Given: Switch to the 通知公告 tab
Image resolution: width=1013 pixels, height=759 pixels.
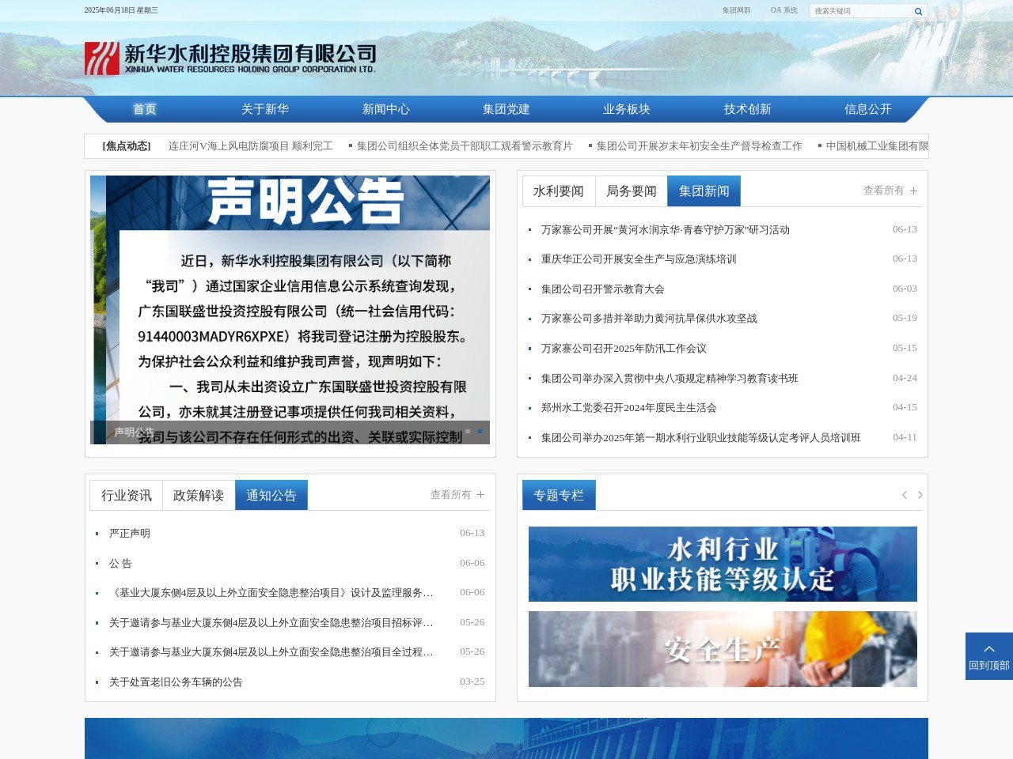Looking at the screenshot, I should point(271,496).
